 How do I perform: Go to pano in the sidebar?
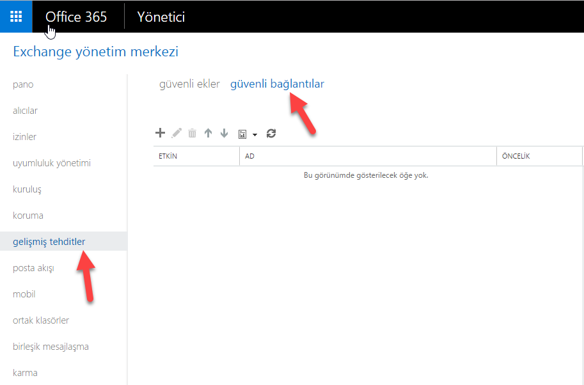23,84
